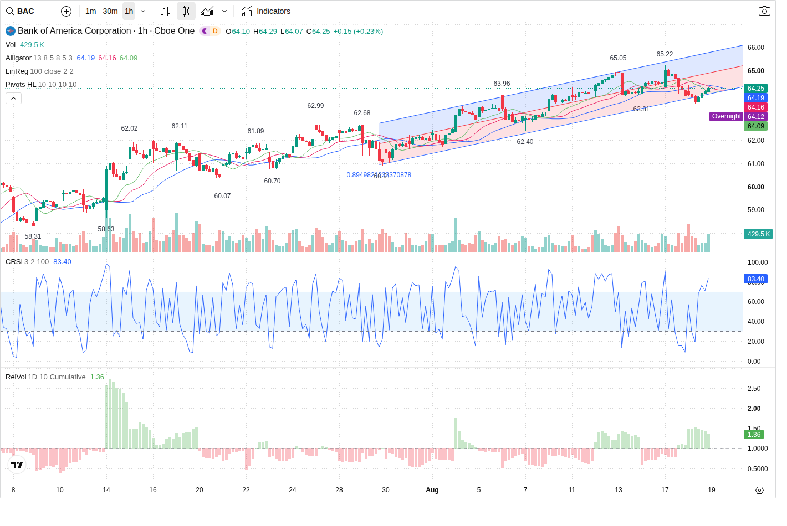Open the timeframe interval dropdown arrow
This screenshot has height=526, width=787.
pos(143,11)
